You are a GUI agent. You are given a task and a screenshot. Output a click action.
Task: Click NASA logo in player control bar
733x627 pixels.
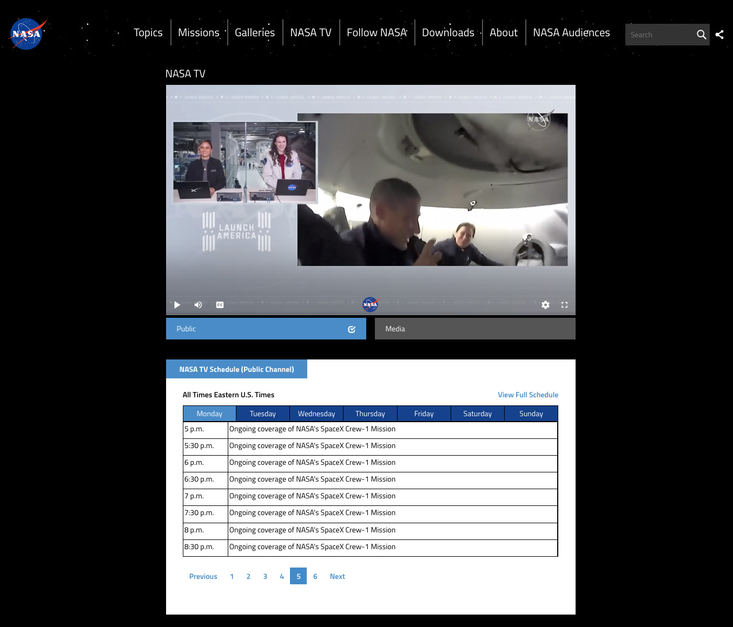(371, 304)
